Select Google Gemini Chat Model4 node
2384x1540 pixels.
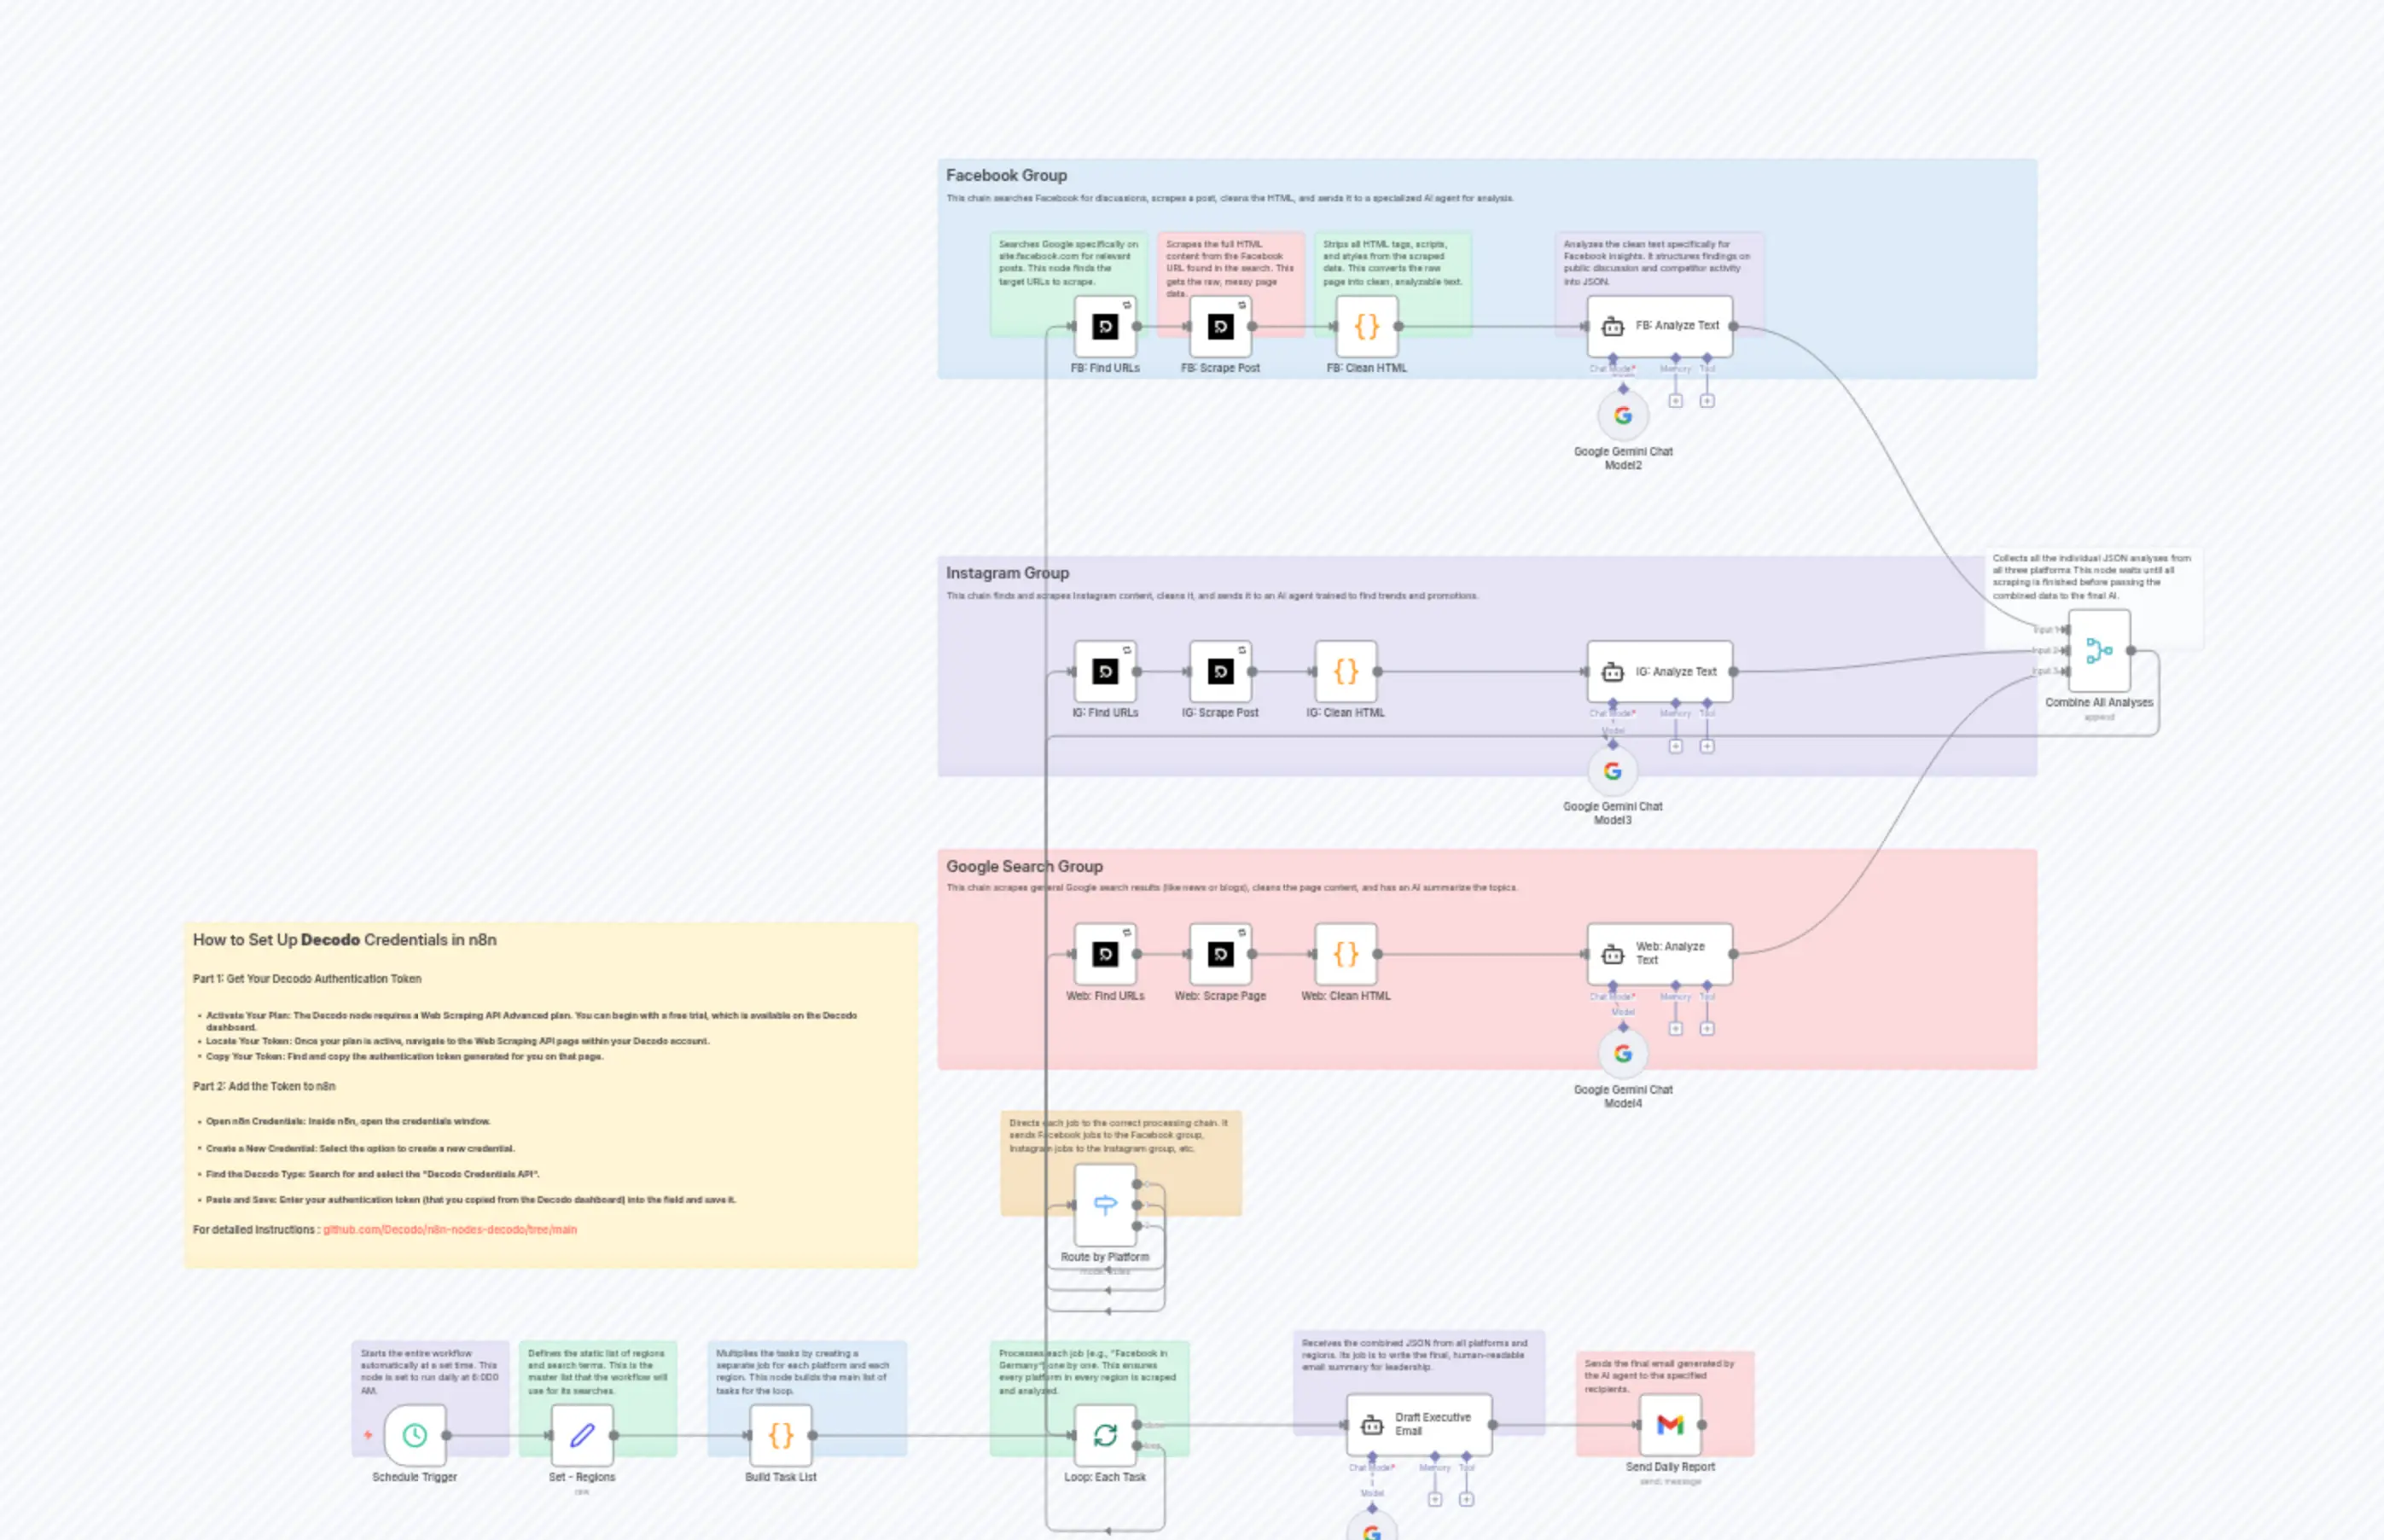1622,1054
